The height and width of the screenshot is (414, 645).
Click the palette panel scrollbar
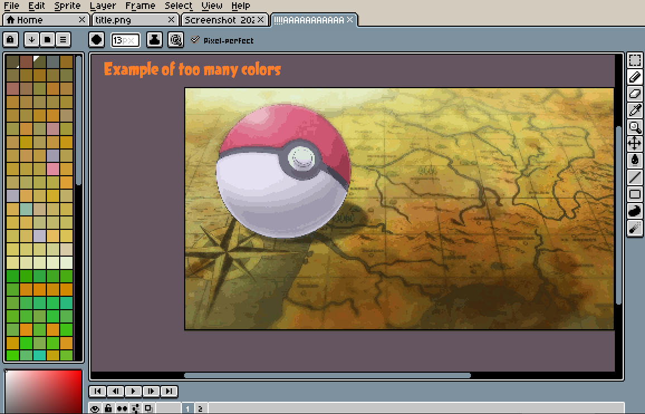(79, 120)
